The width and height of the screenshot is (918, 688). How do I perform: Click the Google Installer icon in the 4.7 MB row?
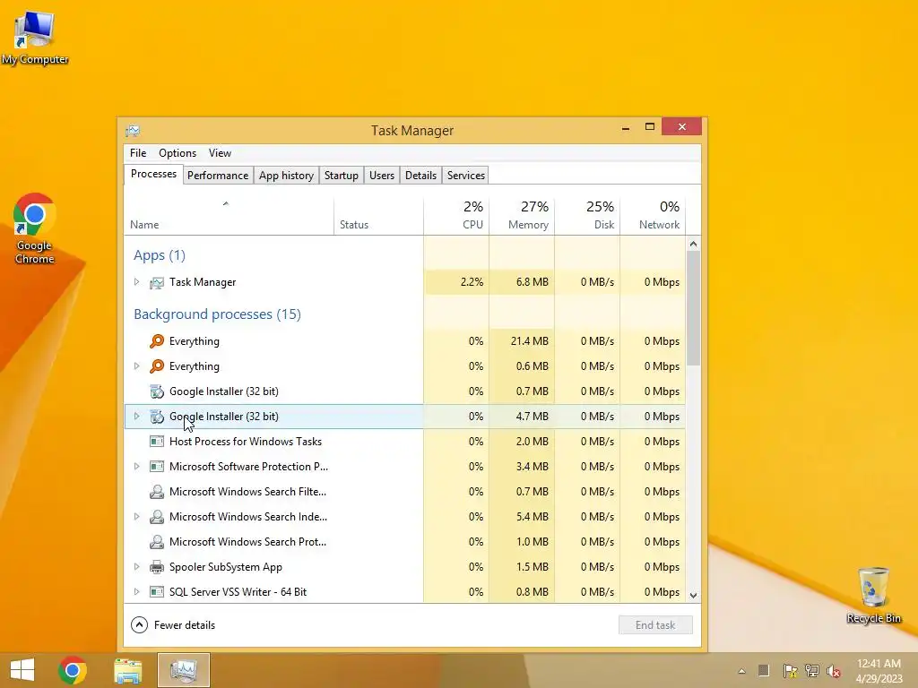tap(156, 417)
